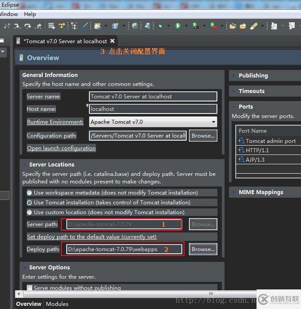Click Open launch configuration link
301x309 pixels.
click(x=61, y=148)
